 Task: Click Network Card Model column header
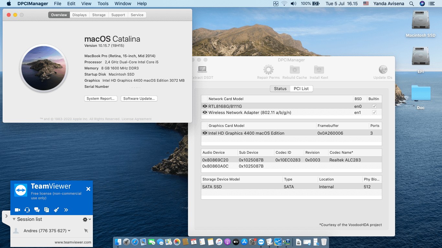pyautogui.click(x=226, y=99)
